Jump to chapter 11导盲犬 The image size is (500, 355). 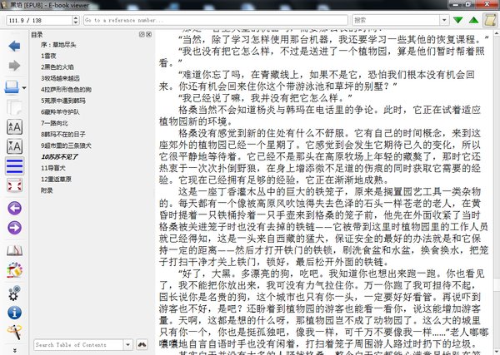[x=53, y=168]
